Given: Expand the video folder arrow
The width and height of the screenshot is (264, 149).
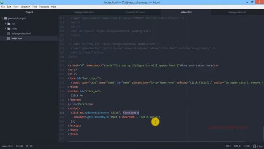Looking at the screenshot, I should [5, 29].
